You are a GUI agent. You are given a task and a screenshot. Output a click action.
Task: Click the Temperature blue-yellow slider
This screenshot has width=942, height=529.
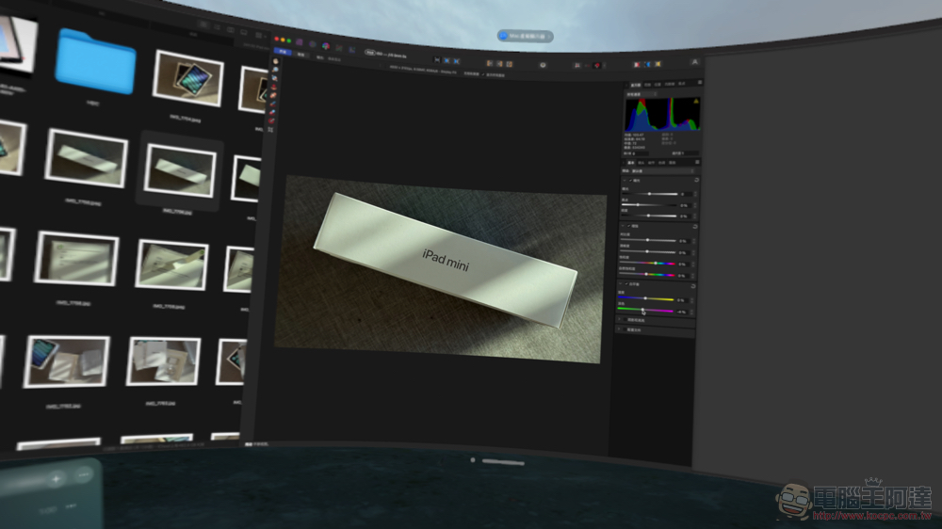645,298
